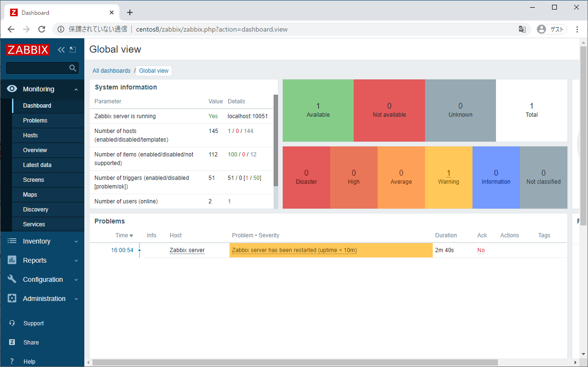The image size is (588, 367).
Task: Open Latest data page
Action: coord(48,165)
